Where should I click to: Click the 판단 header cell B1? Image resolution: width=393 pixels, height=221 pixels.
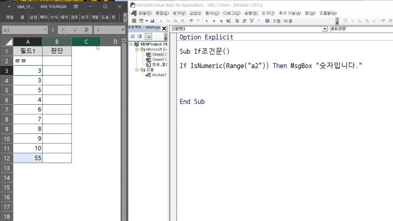(57, 51)
